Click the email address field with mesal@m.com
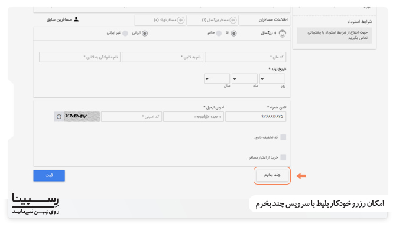 193,117
